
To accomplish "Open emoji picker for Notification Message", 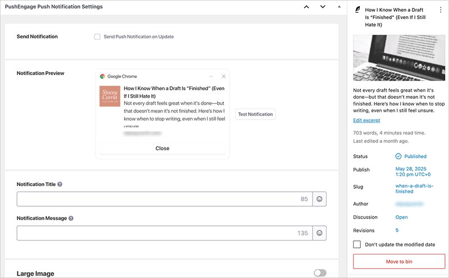I will pos(319,233).
